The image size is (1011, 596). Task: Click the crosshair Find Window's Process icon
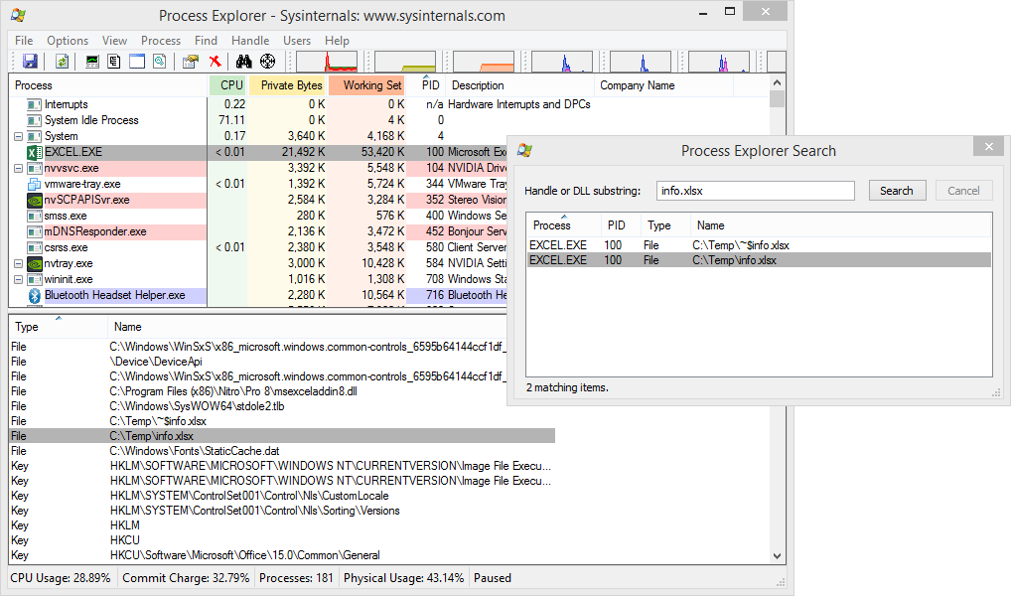(x=267, y=62)
